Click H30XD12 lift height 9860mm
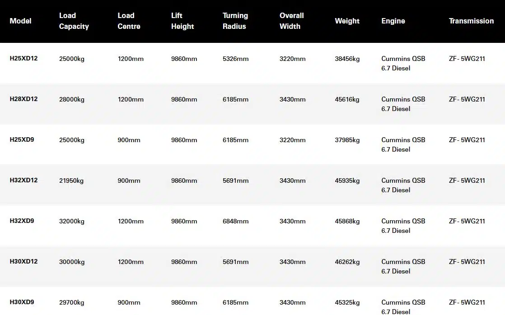Screen dimensions: 505x315 pos(184,262)
